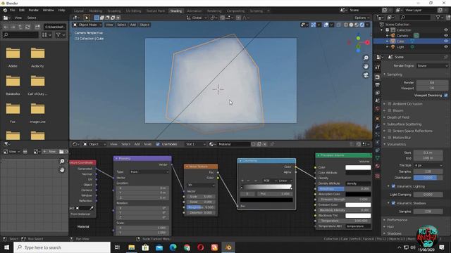
Task: Click the Blender icon in Windows taskbar
Action: (228, 247)
